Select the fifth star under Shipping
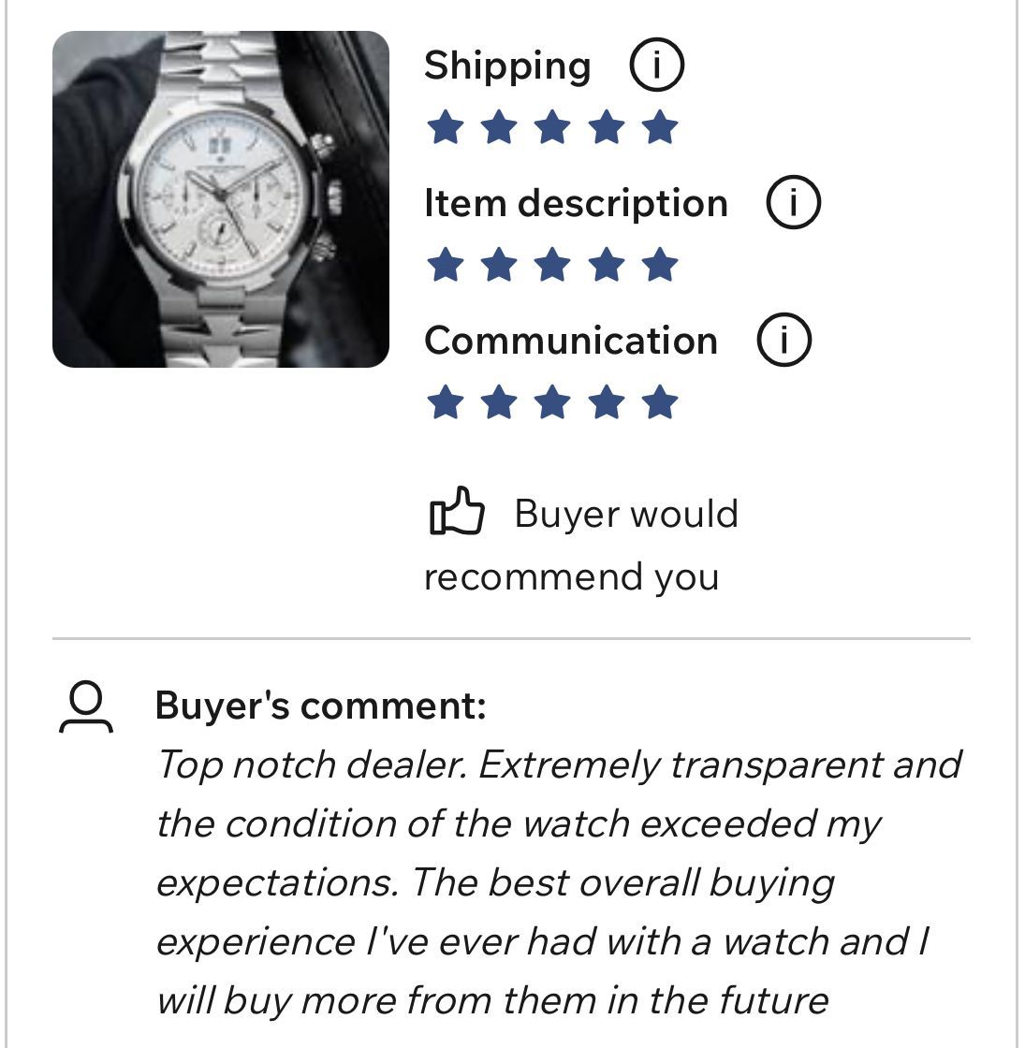 tap(660, 127)
